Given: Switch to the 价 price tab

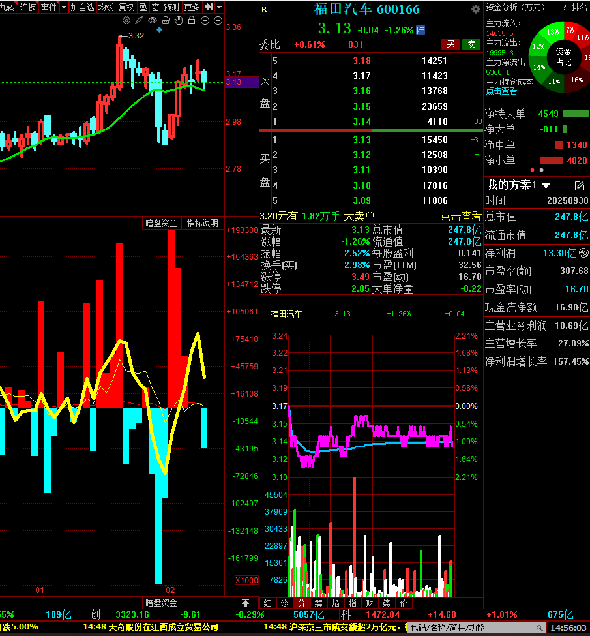Looking at the screenshot, I should (404, 603).
